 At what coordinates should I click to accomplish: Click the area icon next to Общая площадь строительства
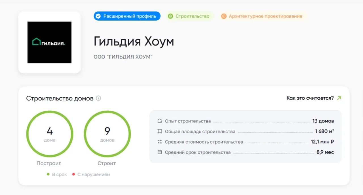[160, 132]
